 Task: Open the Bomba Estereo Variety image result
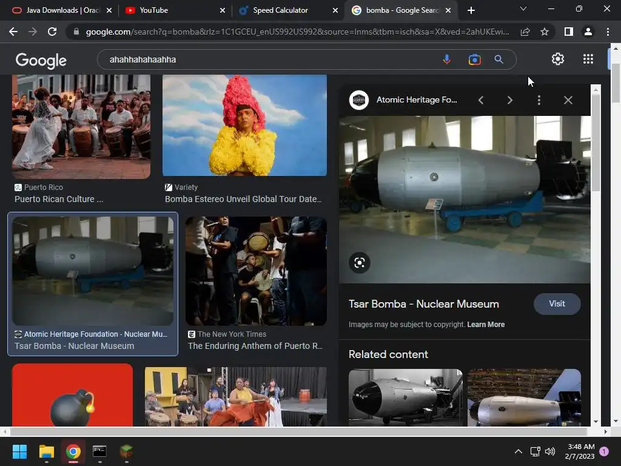244,125
